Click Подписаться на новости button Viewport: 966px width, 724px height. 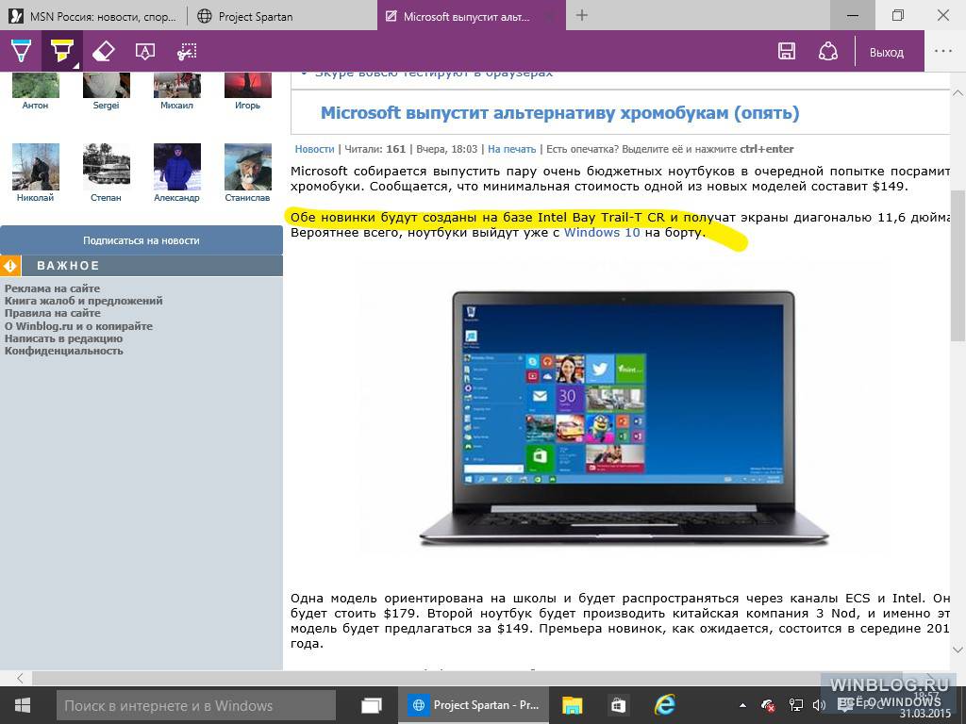point(142,240)
